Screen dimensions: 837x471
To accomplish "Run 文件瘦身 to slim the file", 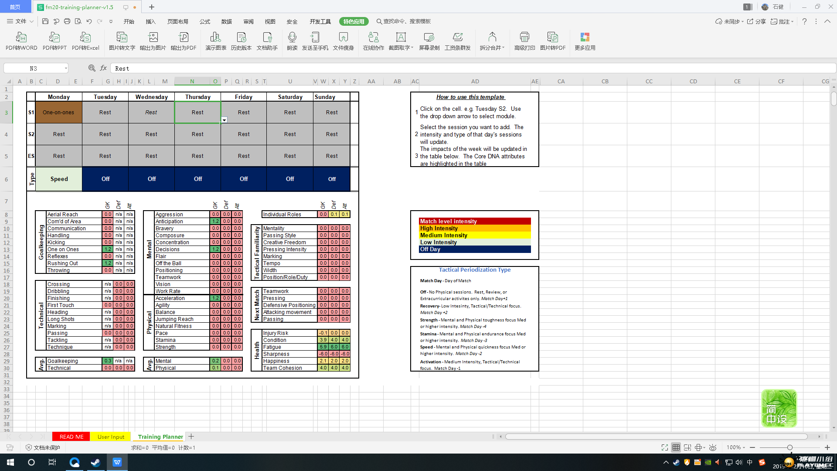I will point(344,41).
